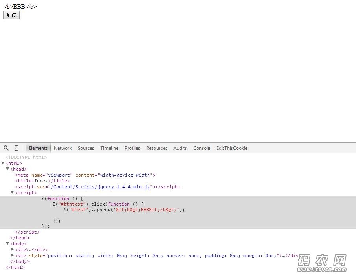This screenshot has width=356, height=274.
Task: Open the Sources tab
Action: [86, 148]
